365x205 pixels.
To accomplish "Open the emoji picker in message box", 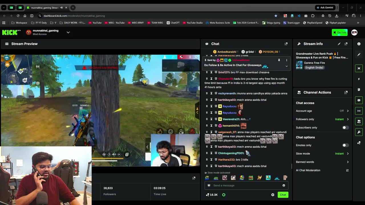I will [x=284, y=185].
